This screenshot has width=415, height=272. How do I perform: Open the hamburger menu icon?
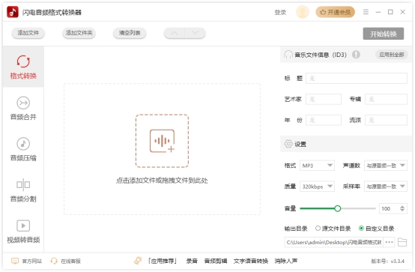pyautogui.click(x=366, y=12)
